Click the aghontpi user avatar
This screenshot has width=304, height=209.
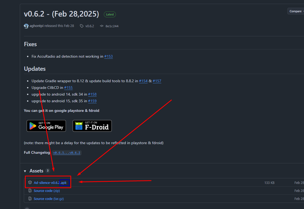(26, 26)
